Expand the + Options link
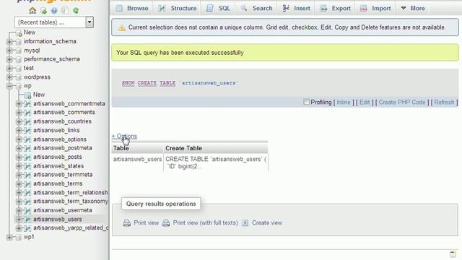The image size is (462, 260). [x=124, y=136]
